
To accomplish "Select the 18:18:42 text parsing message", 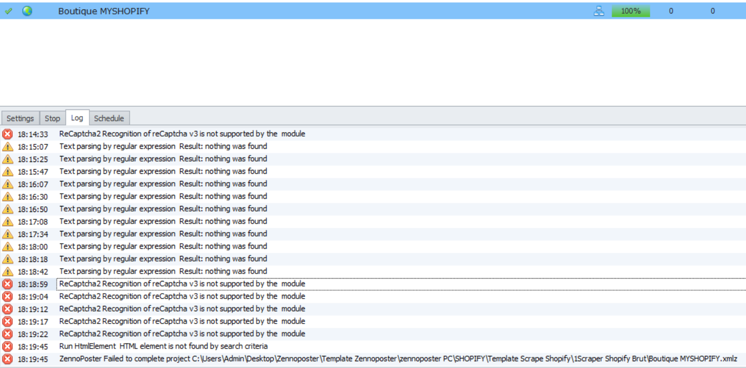I will [163, 271].
